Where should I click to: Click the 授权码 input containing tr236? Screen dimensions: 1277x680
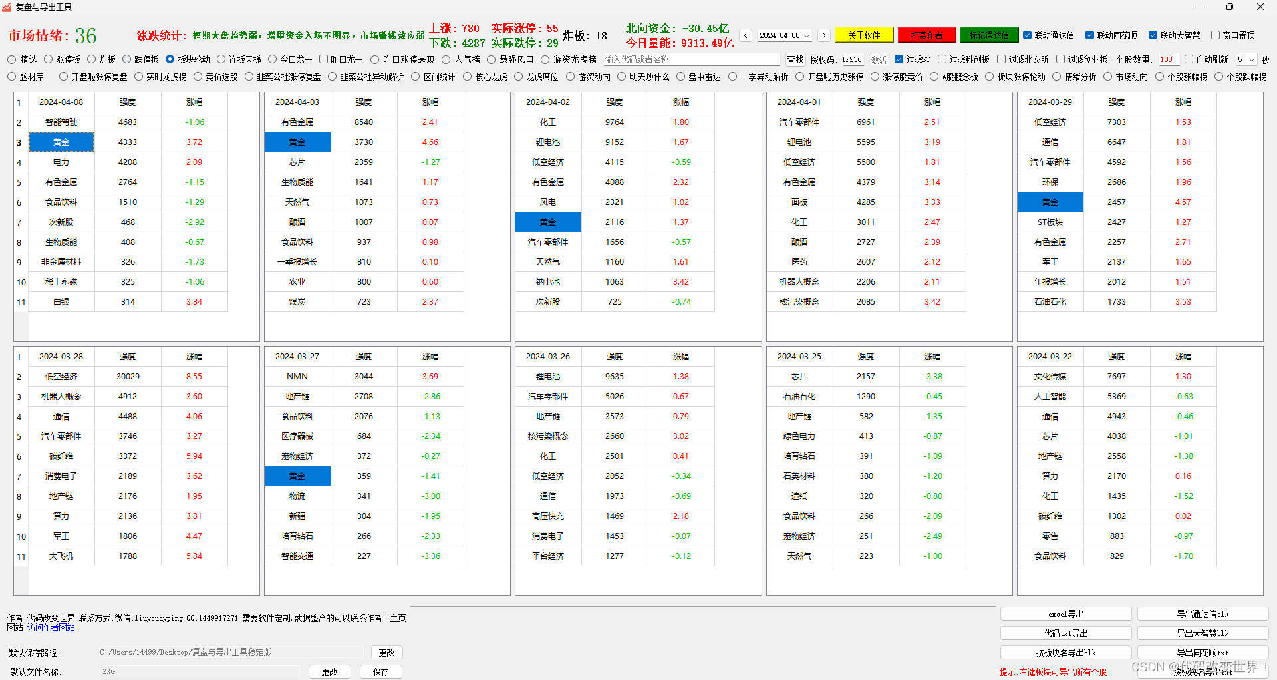tap(852, 59)
